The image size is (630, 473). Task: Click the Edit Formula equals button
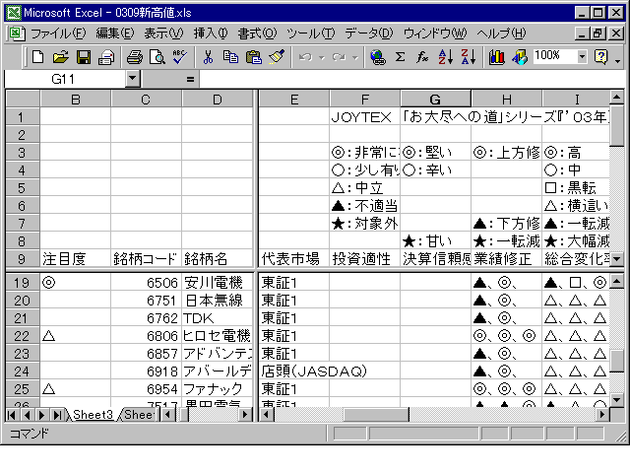click(190, 79)
